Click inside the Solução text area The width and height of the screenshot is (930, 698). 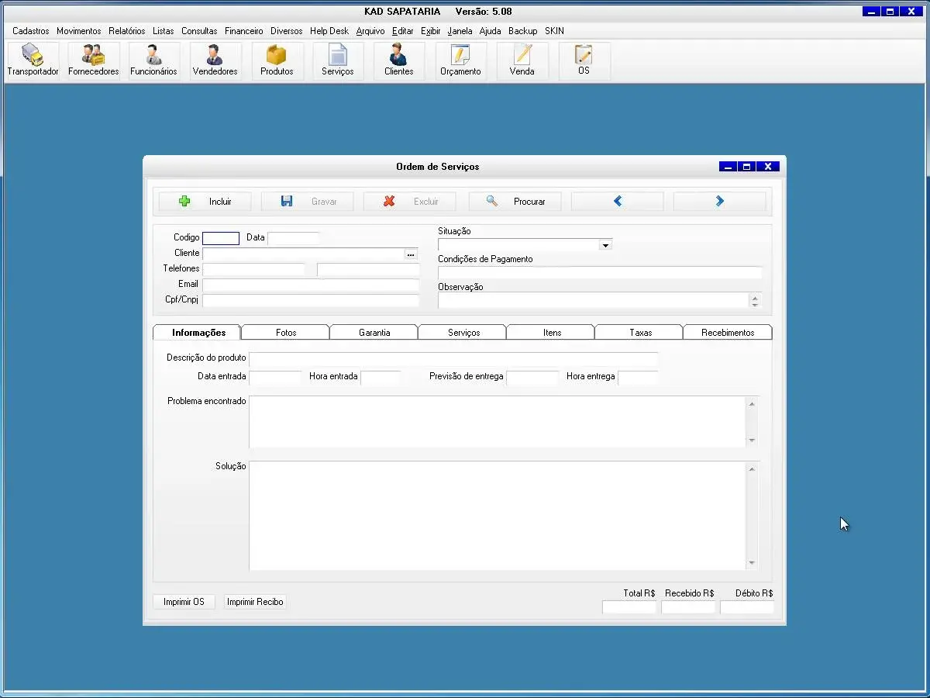click(498, 516)
